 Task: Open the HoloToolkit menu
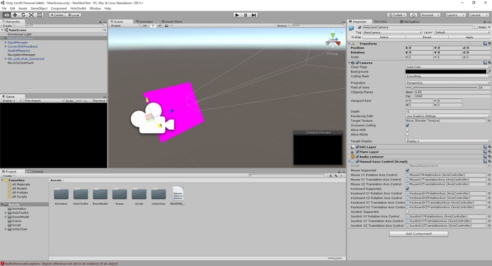click(x=78, y=9)
